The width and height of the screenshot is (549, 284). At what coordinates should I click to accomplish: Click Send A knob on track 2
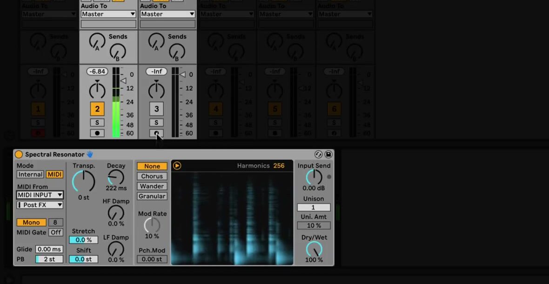click(97, 41)
